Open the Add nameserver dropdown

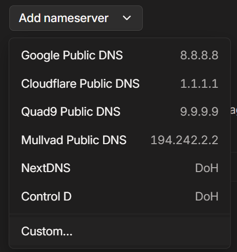pos(76,18)
